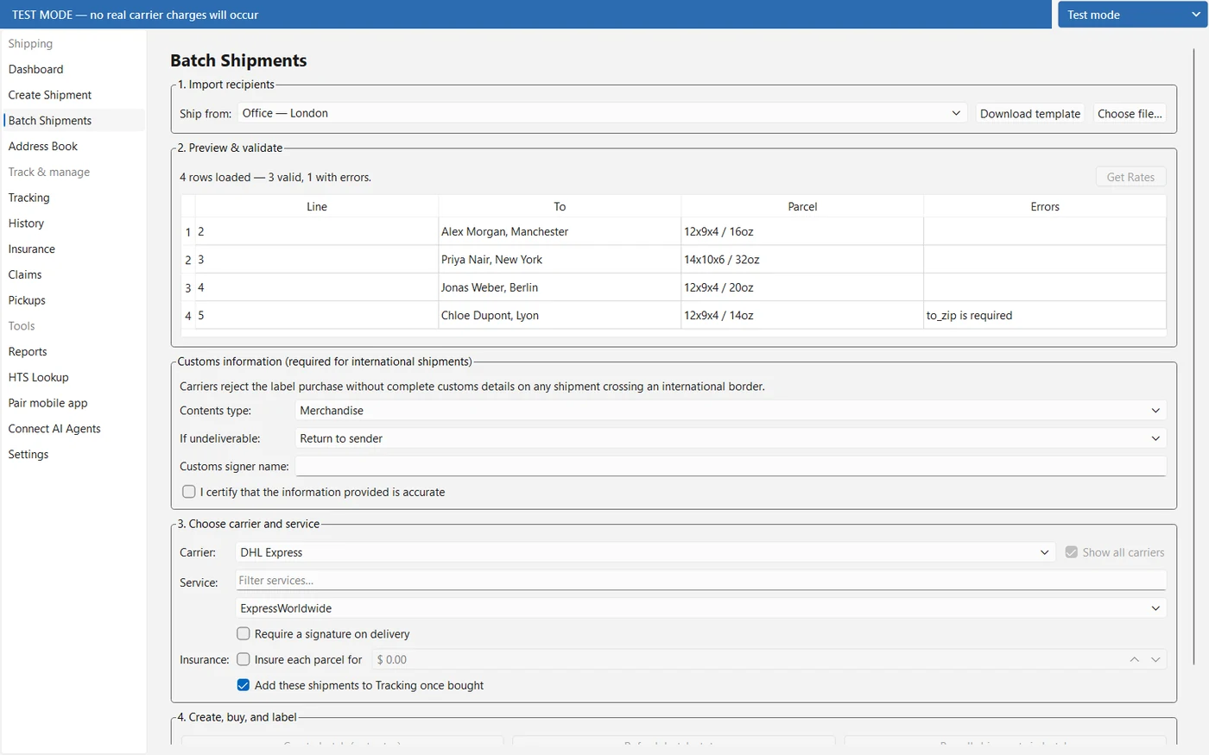Viewport: 1209px width, 755px height.
Task: Open the Dashboard page
Action: [73, 69]
